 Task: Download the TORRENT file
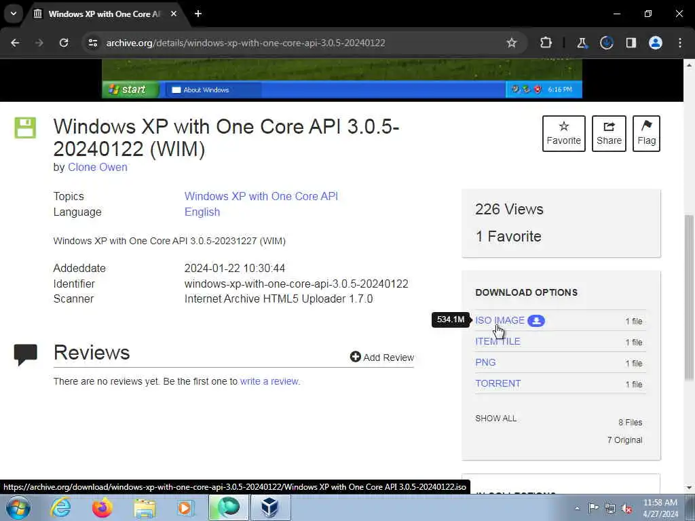497,384
